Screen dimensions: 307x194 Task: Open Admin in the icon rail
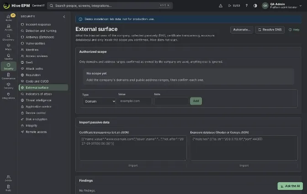pyautogui.click(x=8, y=178)
